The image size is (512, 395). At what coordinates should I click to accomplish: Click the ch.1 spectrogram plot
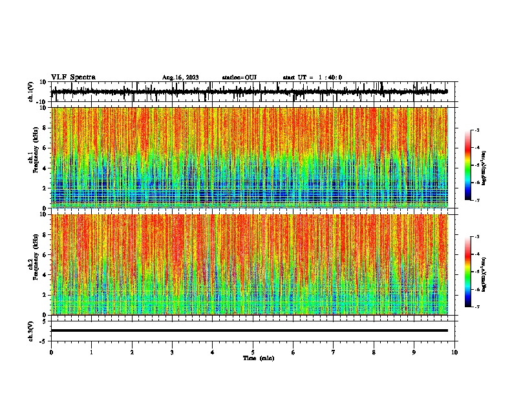250,157
